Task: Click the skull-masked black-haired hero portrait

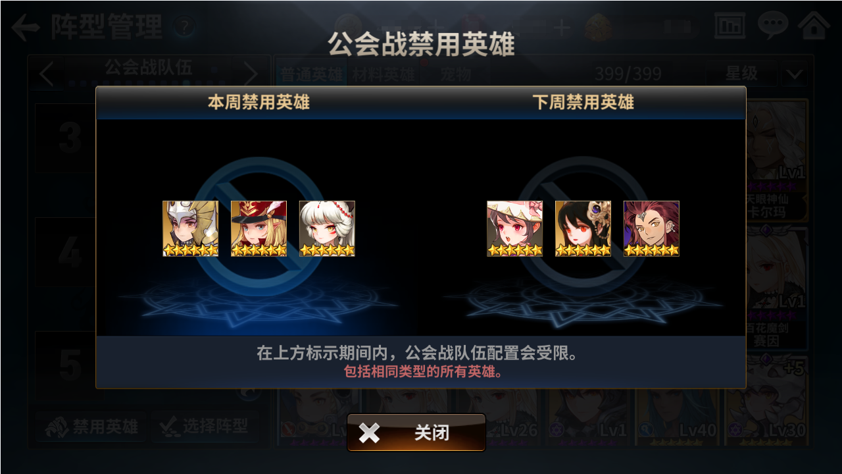Action: [x=583, y=228]
